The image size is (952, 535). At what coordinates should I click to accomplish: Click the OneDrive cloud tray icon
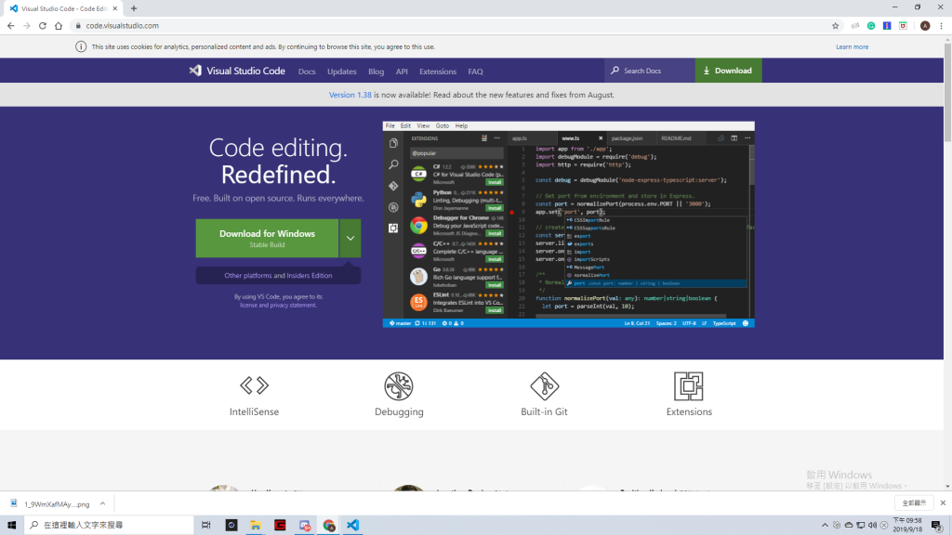point(849,526)
